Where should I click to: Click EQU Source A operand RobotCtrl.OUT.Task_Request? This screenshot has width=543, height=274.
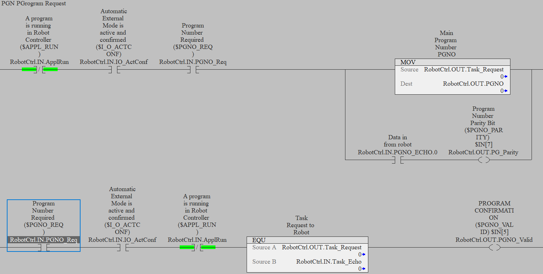pos(322,247)
